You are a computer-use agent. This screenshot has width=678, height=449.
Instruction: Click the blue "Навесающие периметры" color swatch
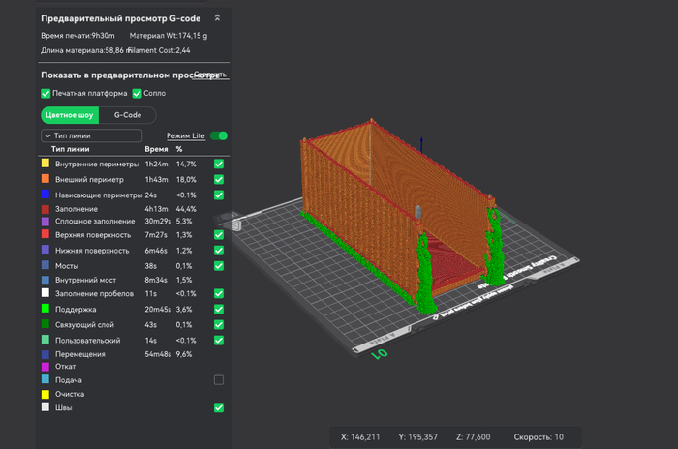click(46, 195)
